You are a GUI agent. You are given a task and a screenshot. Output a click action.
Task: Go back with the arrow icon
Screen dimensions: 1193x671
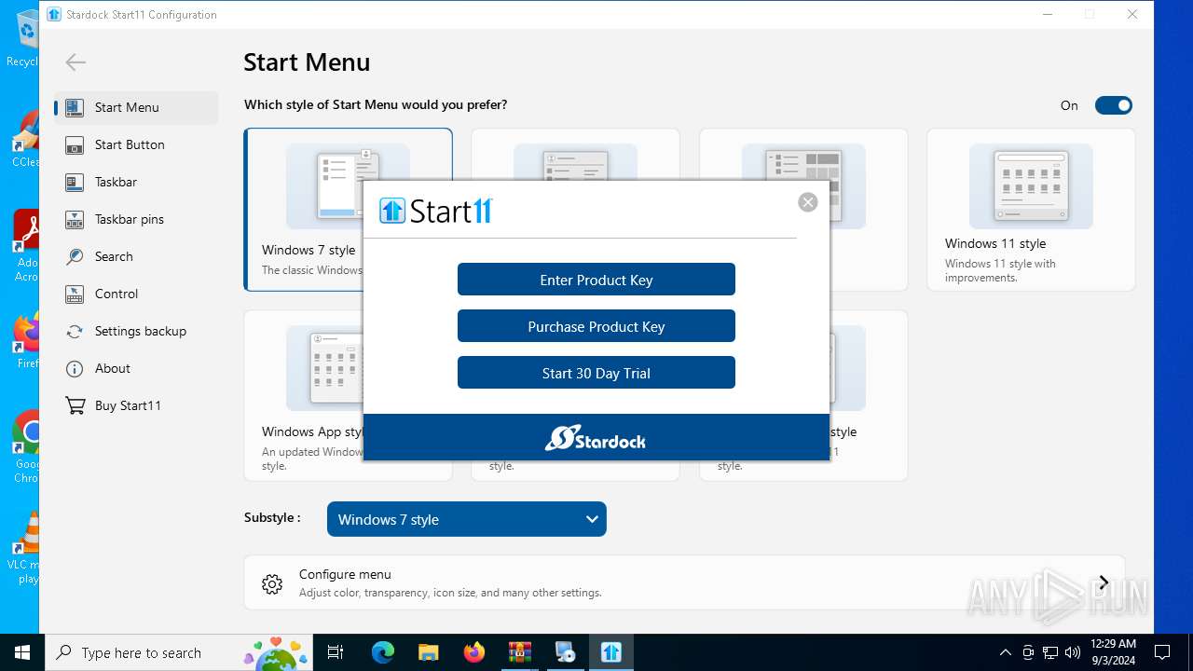[x=75, y=62]
